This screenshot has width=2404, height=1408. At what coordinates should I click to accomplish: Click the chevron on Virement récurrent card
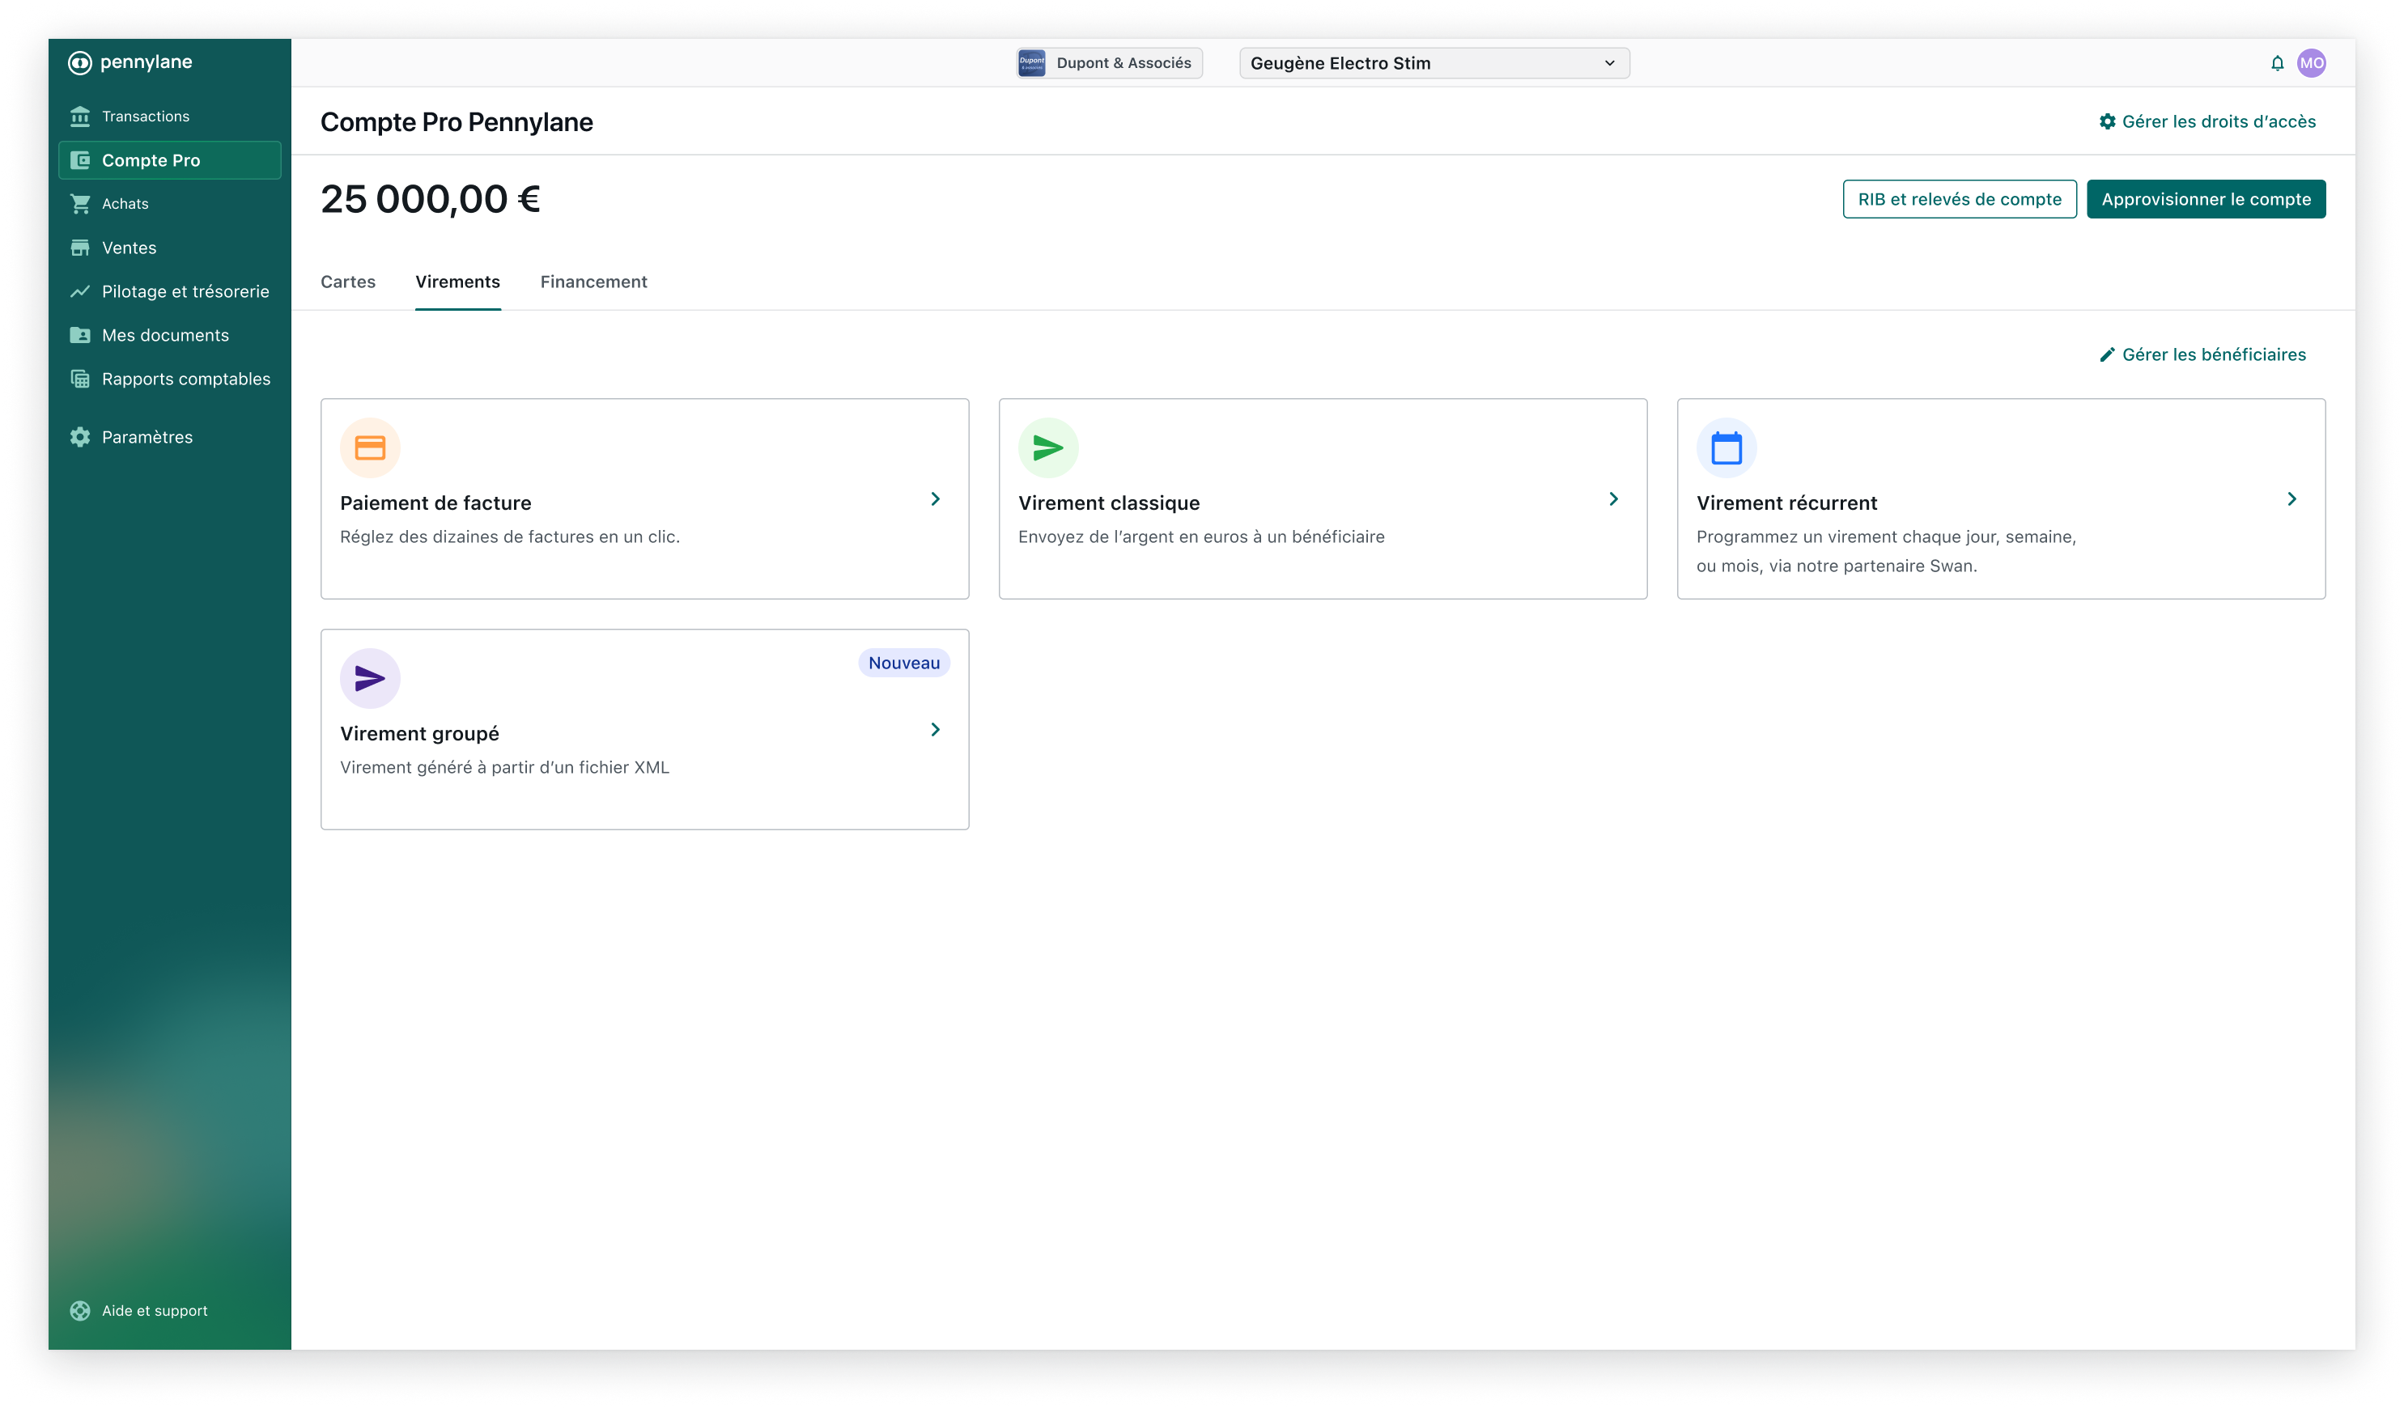tap(2291, 499)
